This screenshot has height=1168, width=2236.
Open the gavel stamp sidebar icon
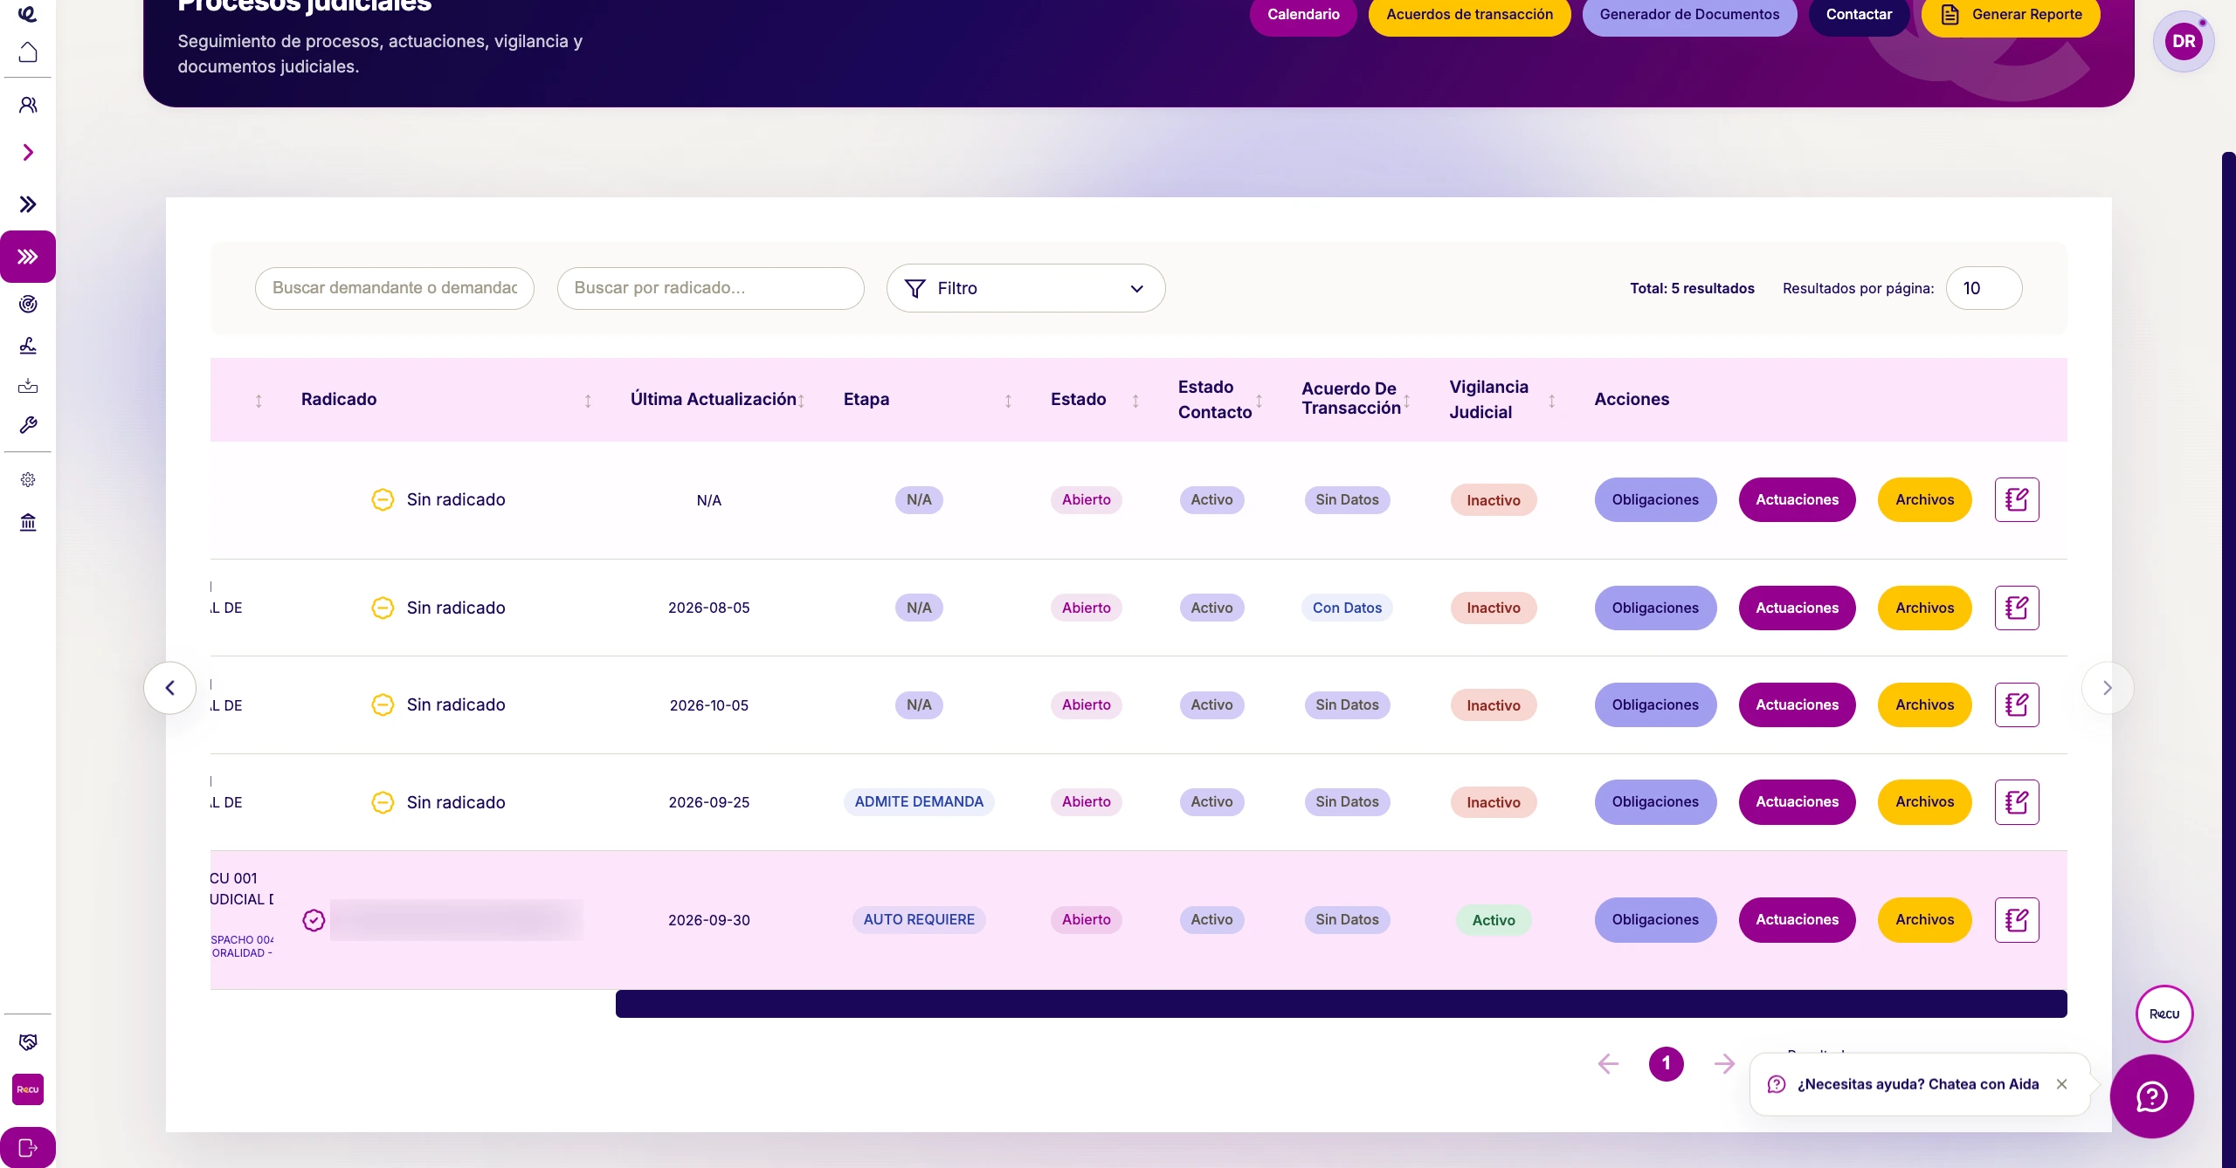[x=28, y=346]
